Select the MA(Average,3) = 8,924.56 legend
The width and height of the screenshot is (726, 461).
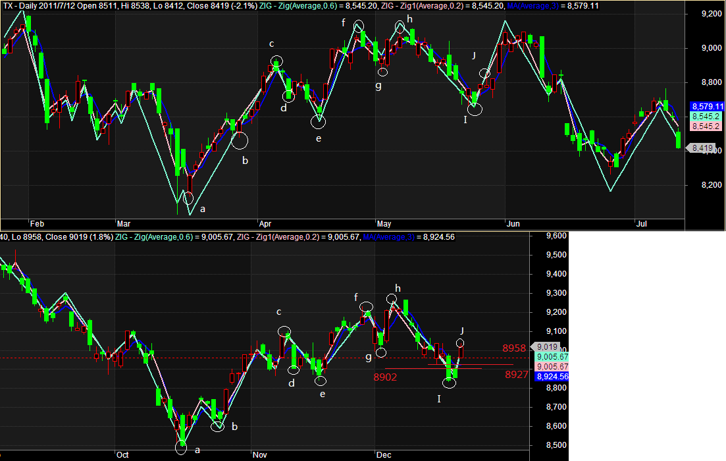coord(409,237)
